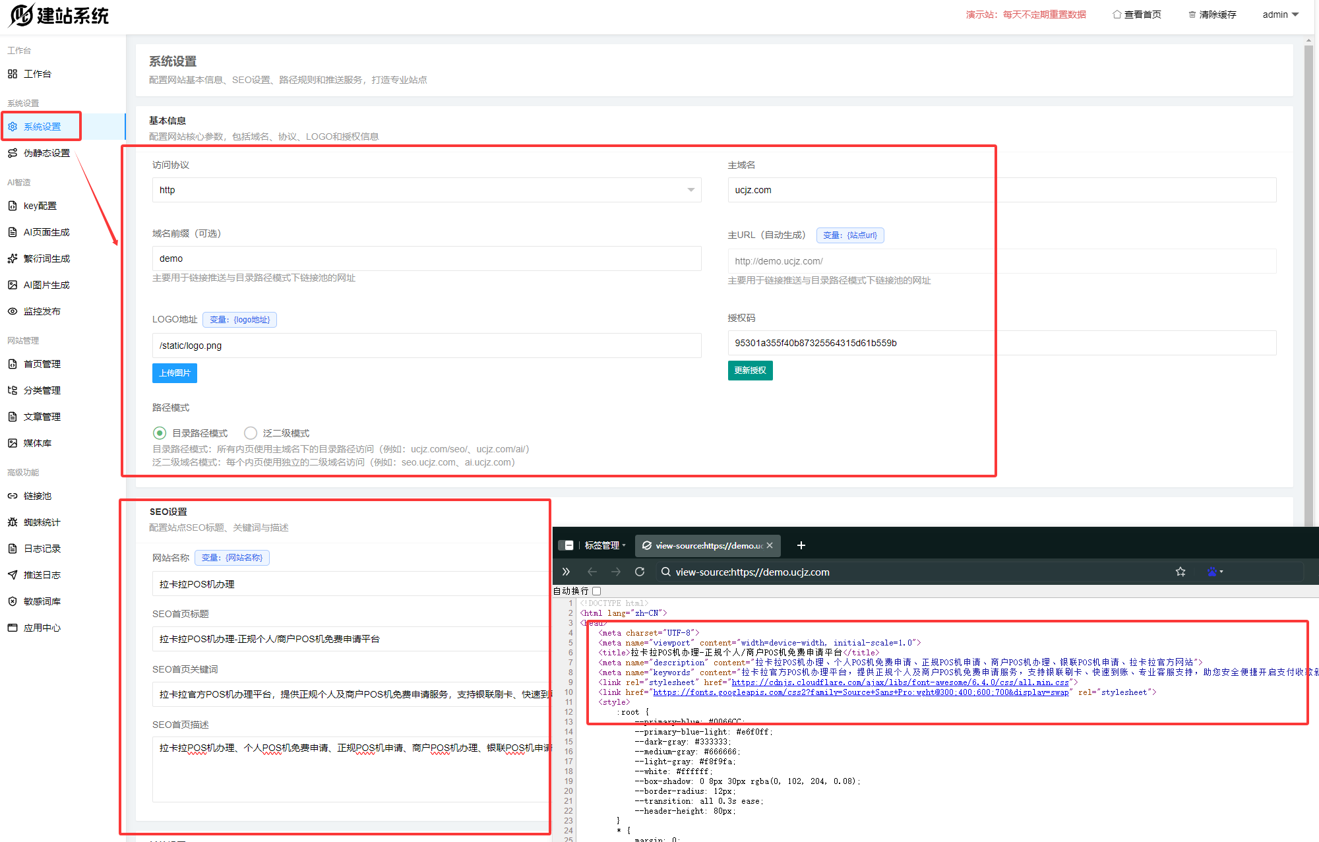
Task: Click the 上传图片 upload button
Action: [x=175, y=373]
